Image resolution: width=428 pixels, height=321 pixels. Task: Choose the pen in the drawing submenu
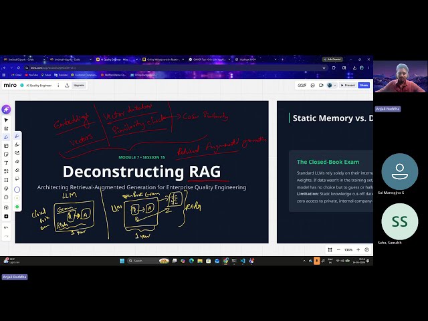click(17, 136)
